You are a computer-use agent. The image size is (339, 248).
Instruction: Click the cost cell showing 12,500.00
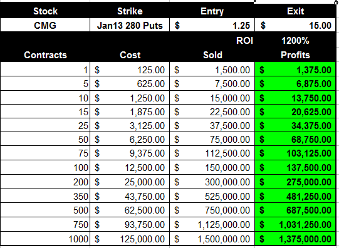click(x=130, y=167)
